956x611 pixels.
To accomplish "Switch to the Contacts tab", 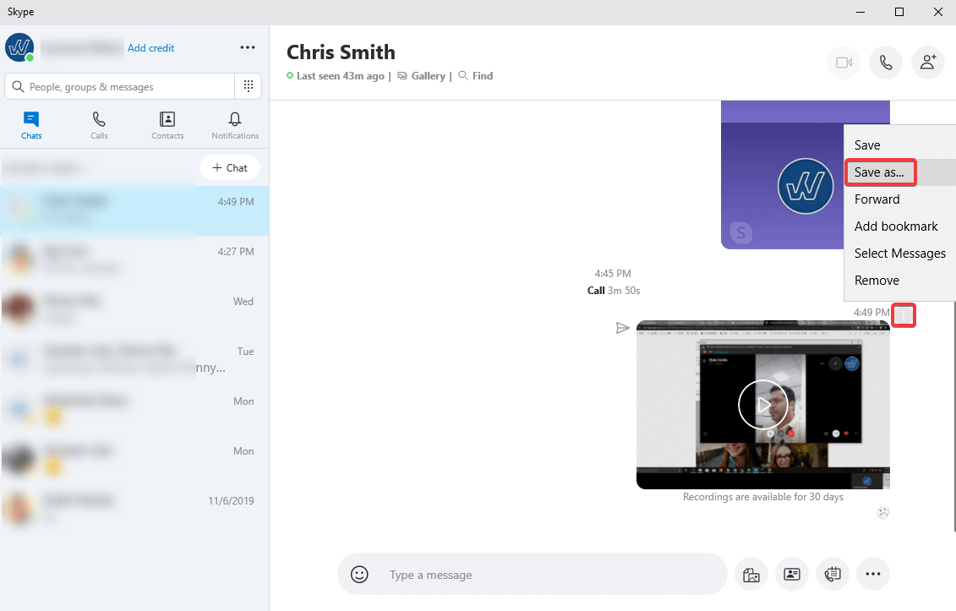I will click(167, 125).
